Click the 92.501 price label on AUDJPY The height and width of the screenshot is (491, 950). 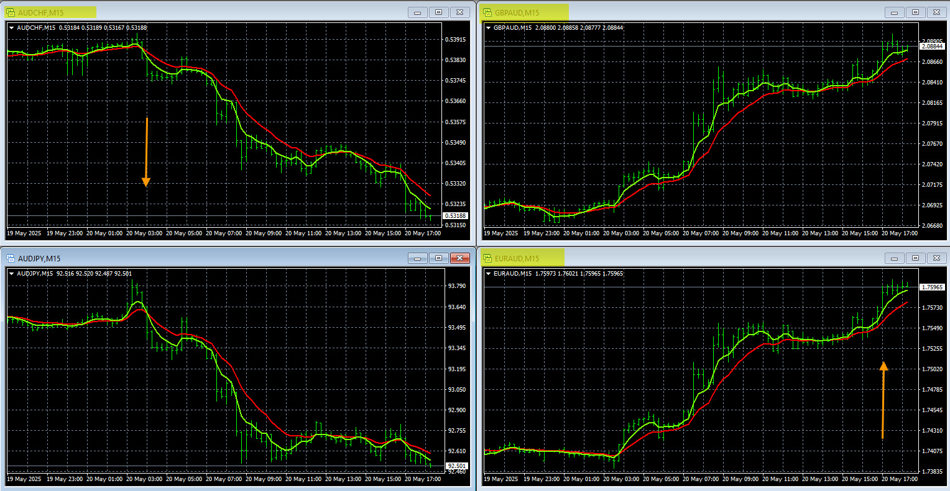tap(457, 466)
